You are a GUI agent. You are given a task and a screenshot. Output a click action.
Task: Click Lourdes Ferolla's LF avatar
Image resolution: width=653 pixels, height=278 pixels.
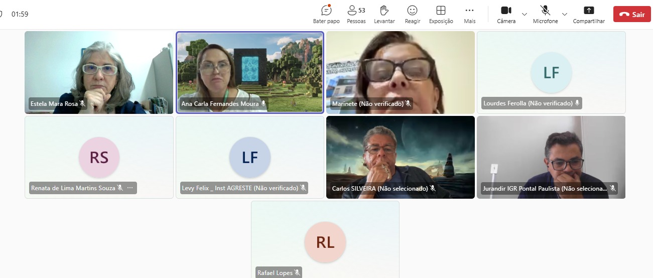click(x=551, y=73)
